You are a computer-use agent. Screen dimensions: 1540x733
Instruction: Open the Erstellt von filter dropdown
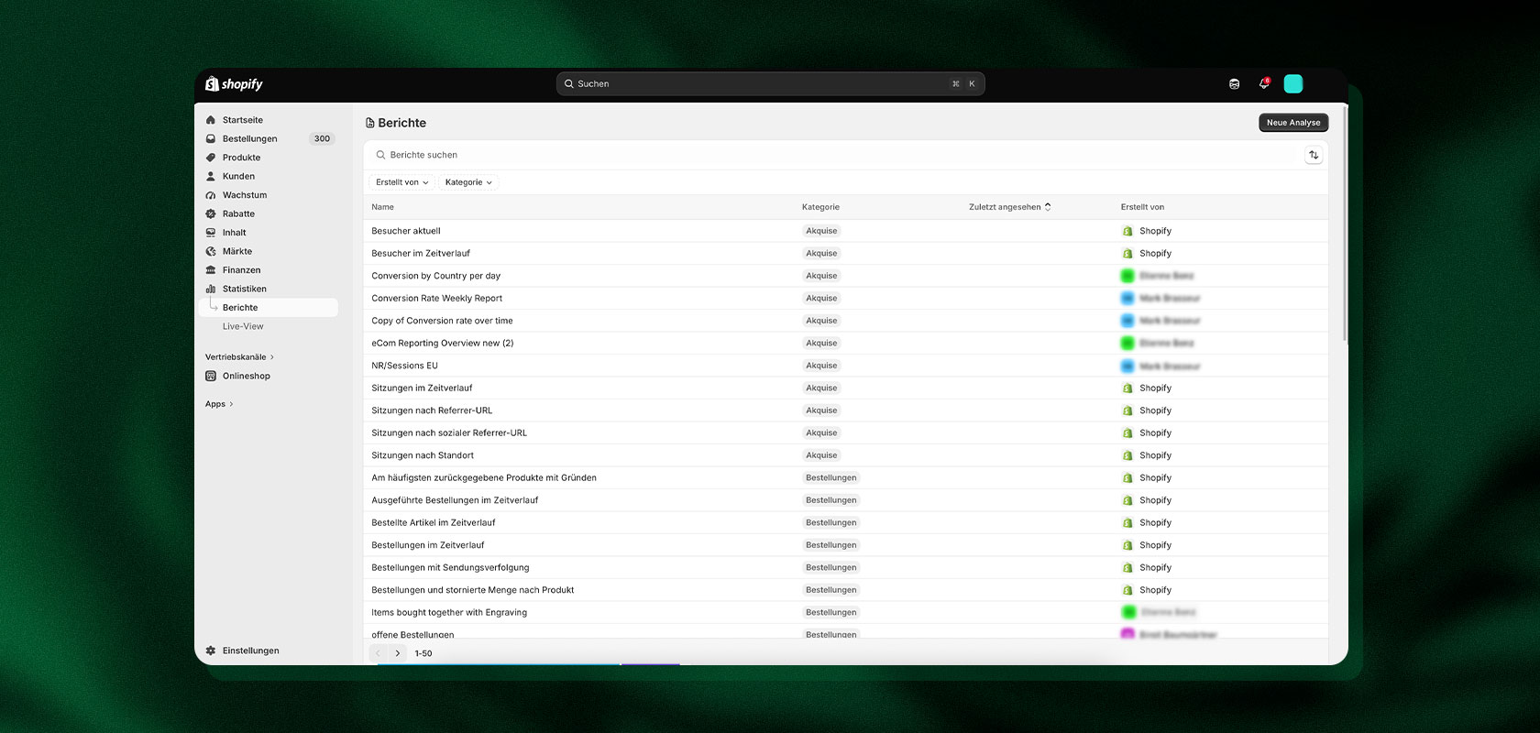pyautogui.click(x=401, y=182)
